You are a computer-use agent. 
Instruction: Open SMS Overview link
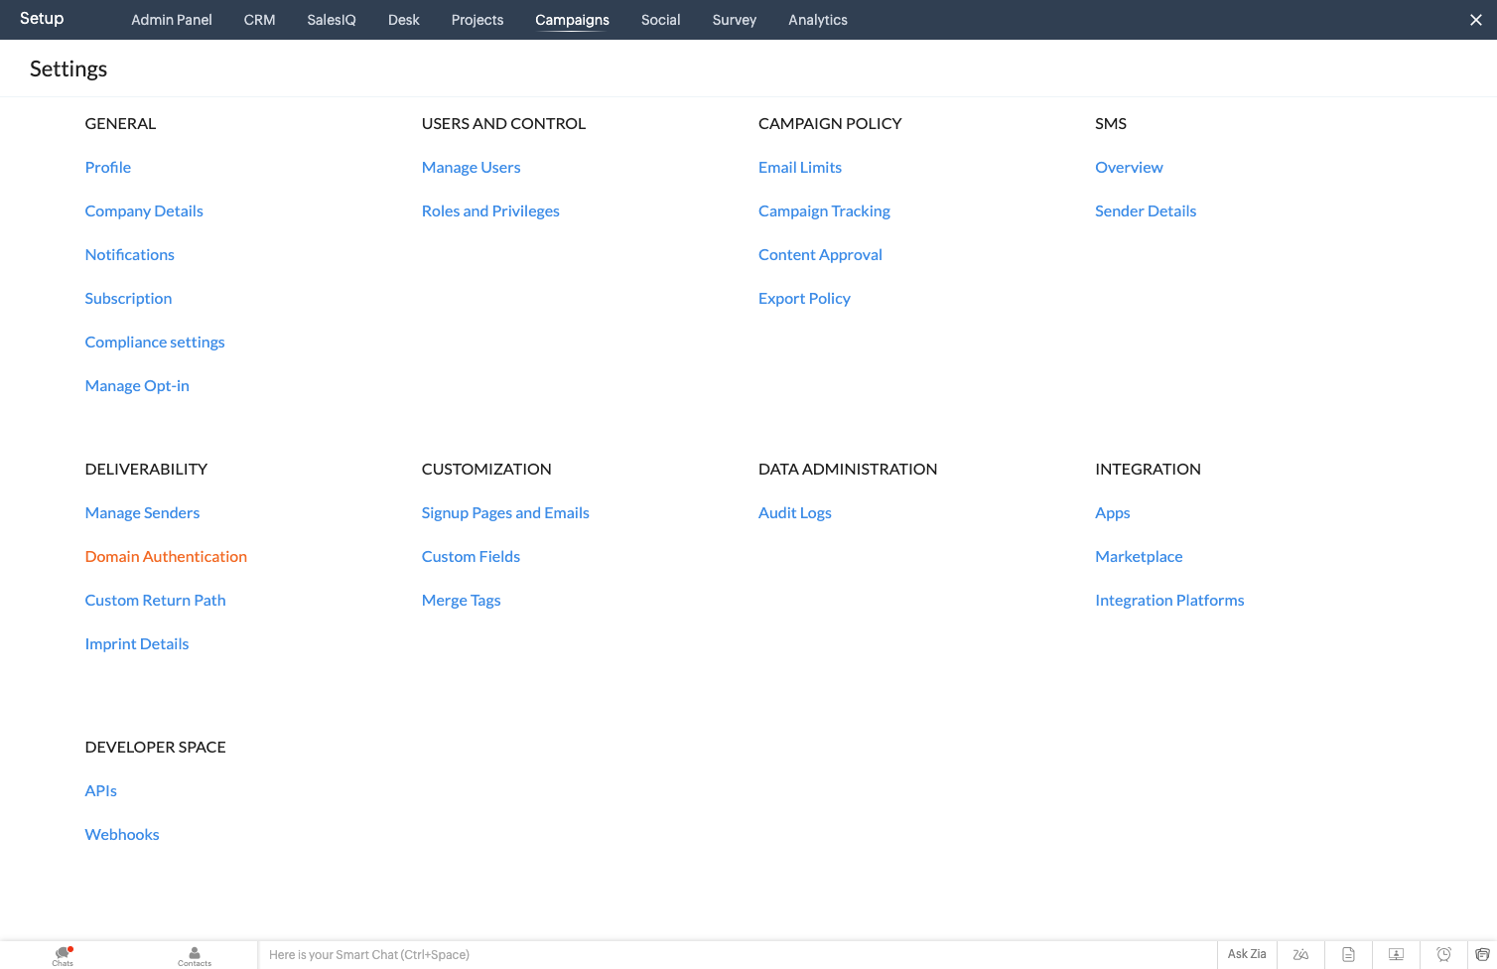tap(1129, 167)
